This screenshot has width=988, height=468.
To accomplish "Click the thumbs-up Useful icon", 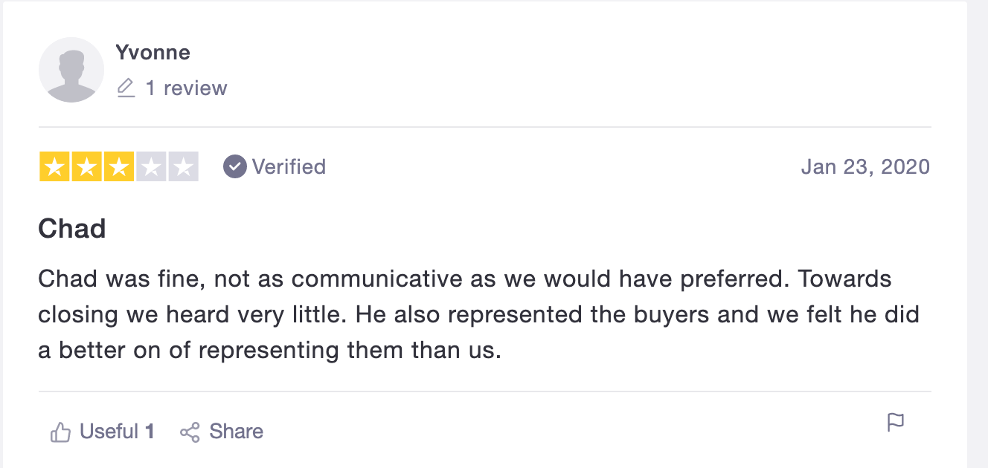I will 60,432.
